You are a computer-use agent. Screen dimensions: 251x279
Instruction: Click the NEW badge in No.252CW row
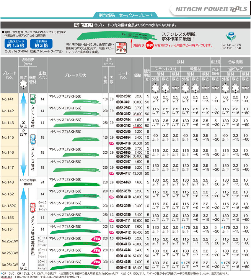(x=96, y=239)
